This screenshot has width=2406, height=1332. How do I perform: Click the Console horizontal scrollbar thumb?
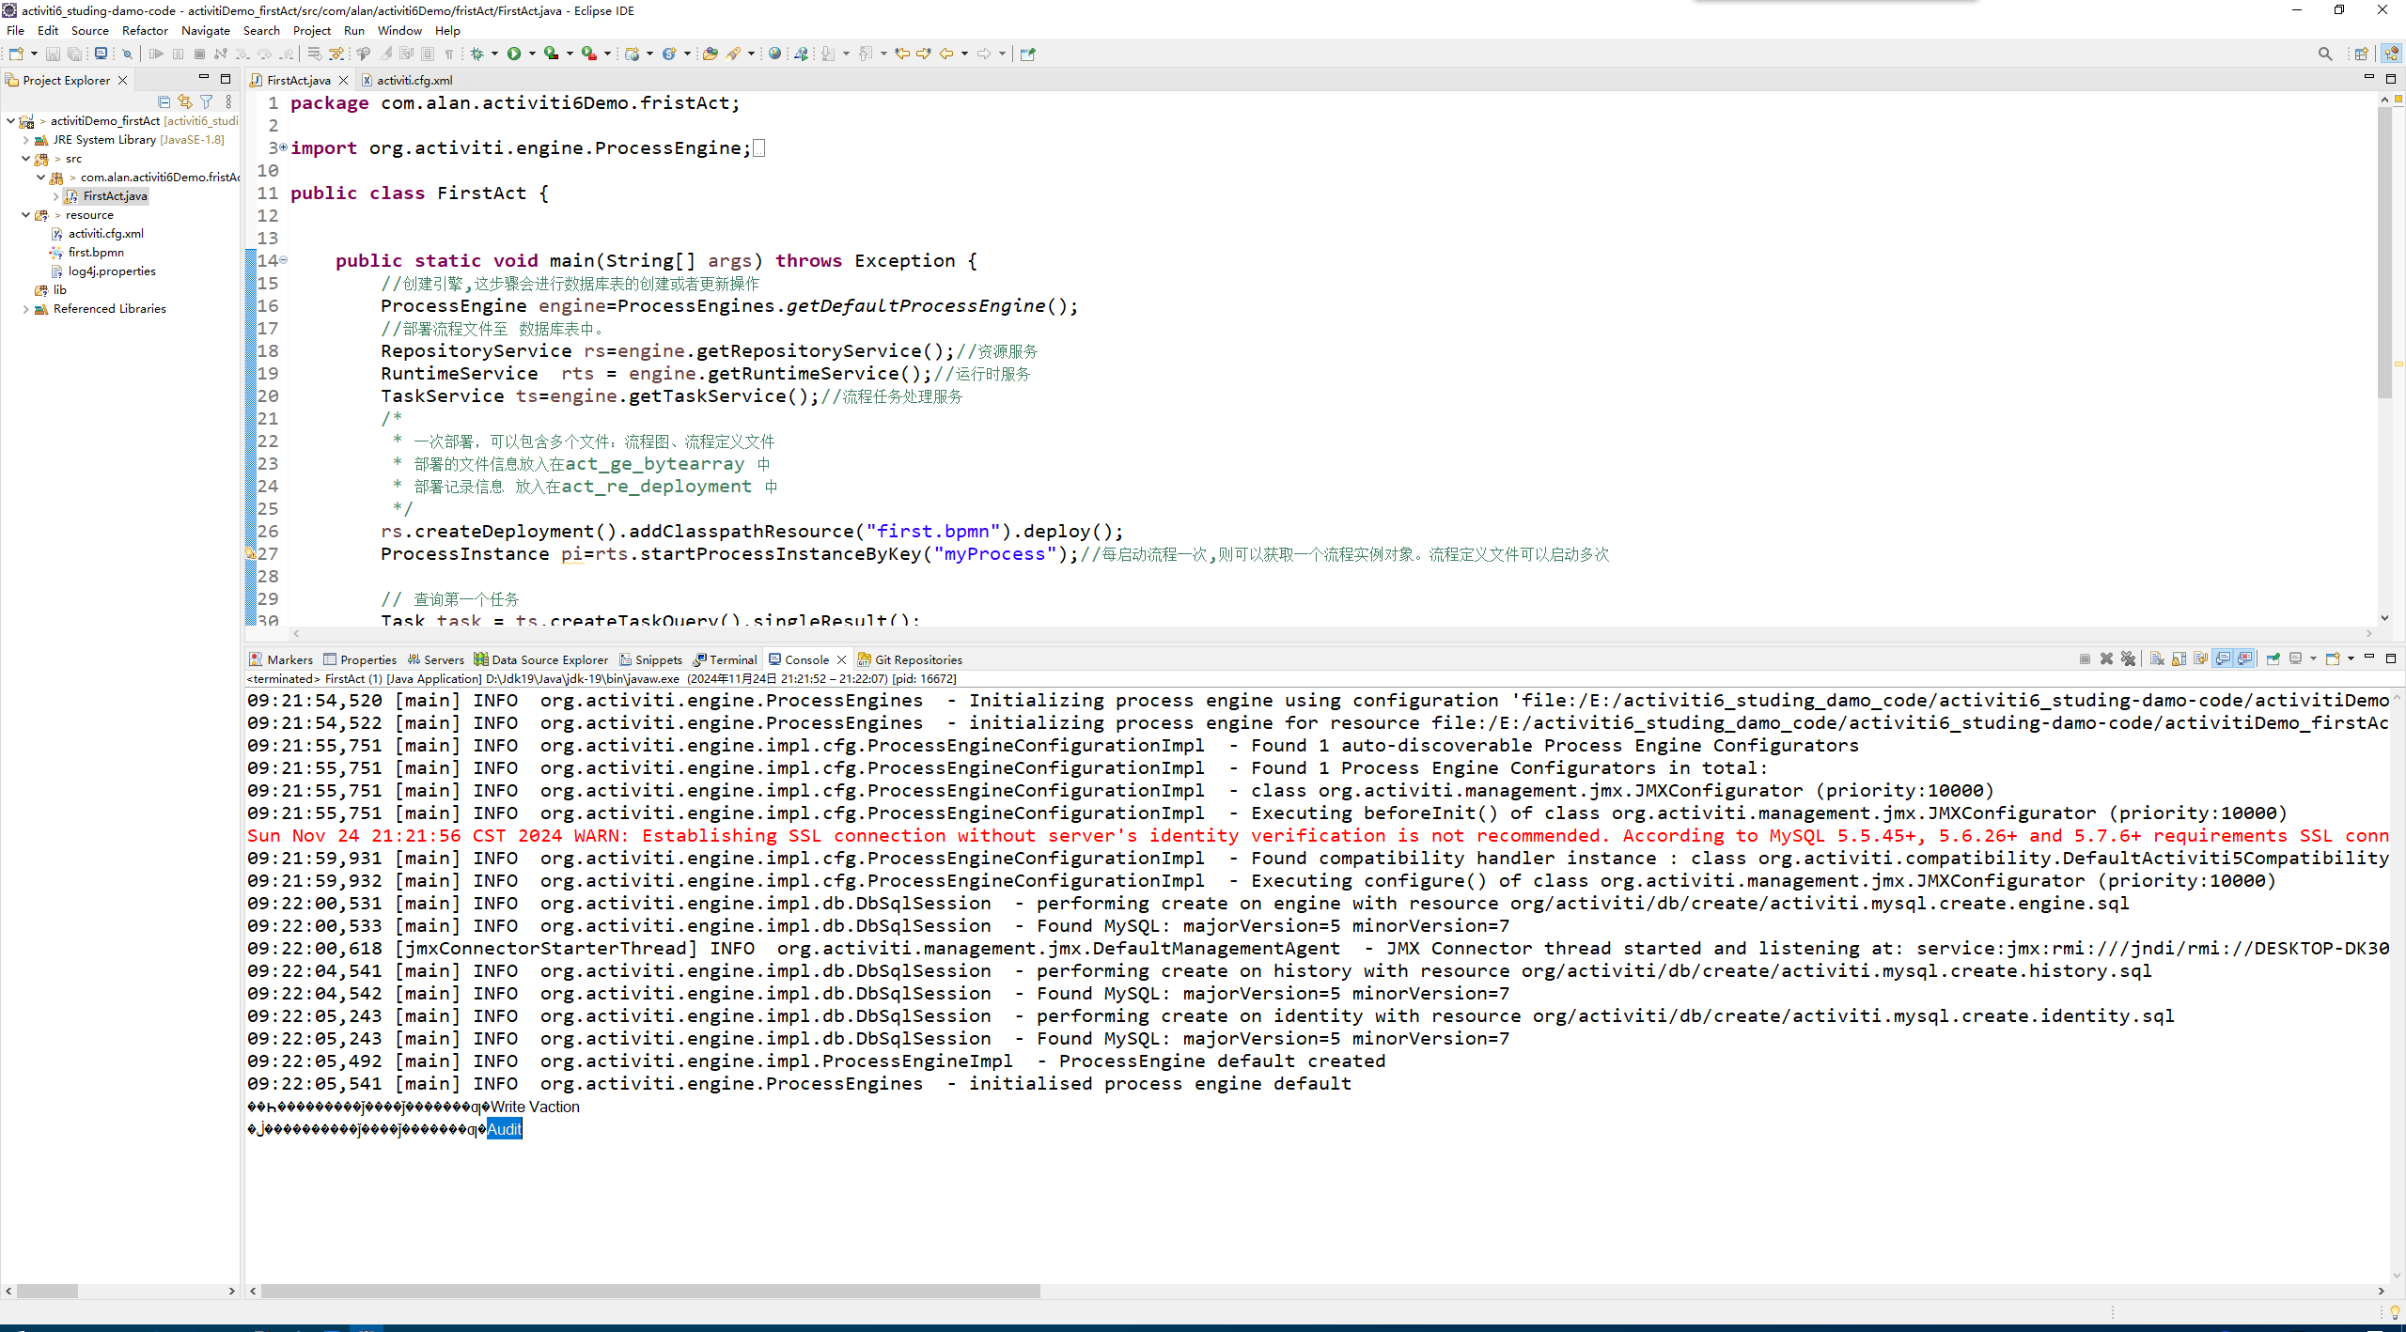650,1292
